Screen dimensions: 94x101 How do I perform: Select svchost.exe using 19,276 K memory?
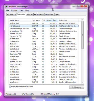(44, 39)
